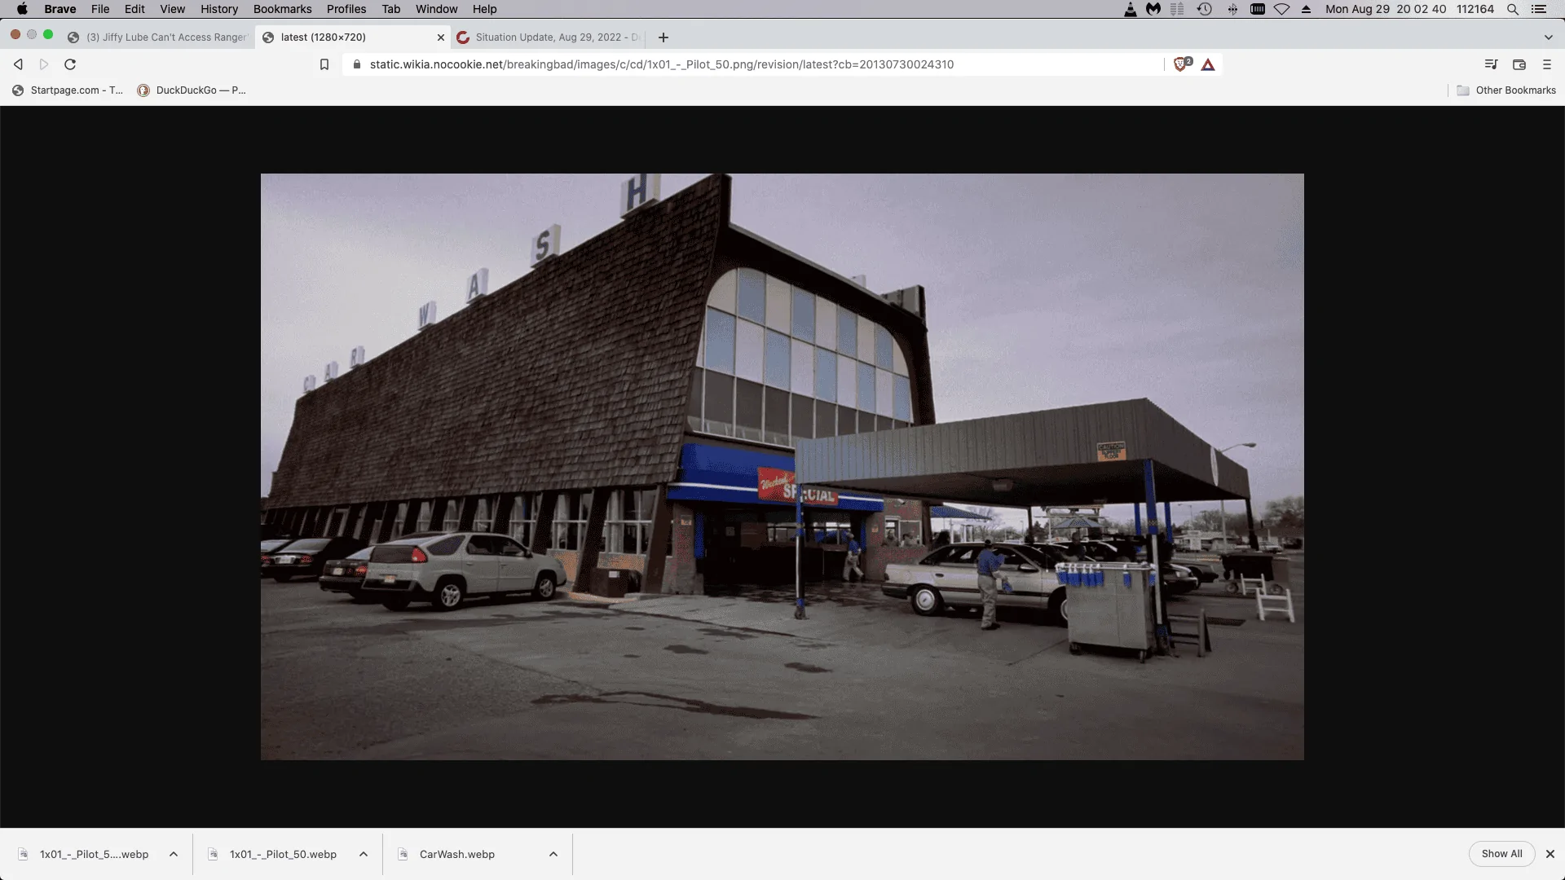1565x880 pixels.
Task: Click Show All downloads button
Action: tap(1501, 854)
